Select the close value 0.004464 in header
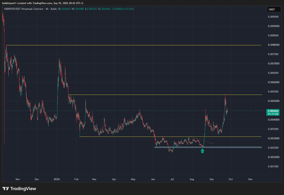The width and height of the screenshot is (284, 195). 105,9
